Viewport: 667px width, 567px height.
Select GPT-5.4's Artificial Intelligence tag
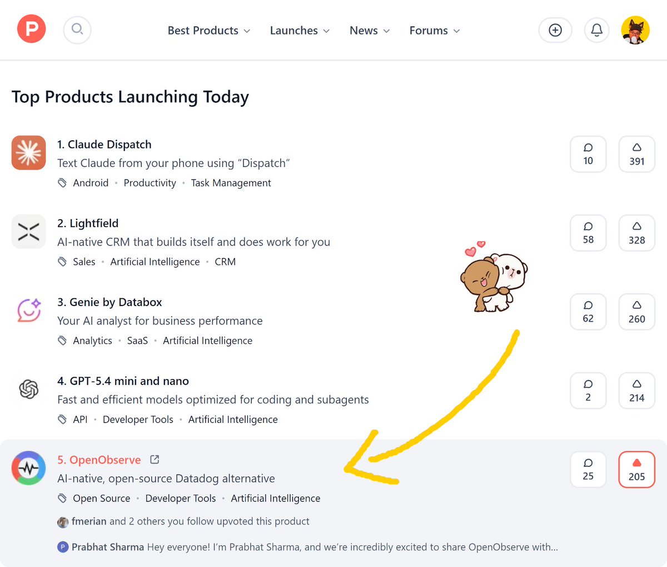coord(233,420)
